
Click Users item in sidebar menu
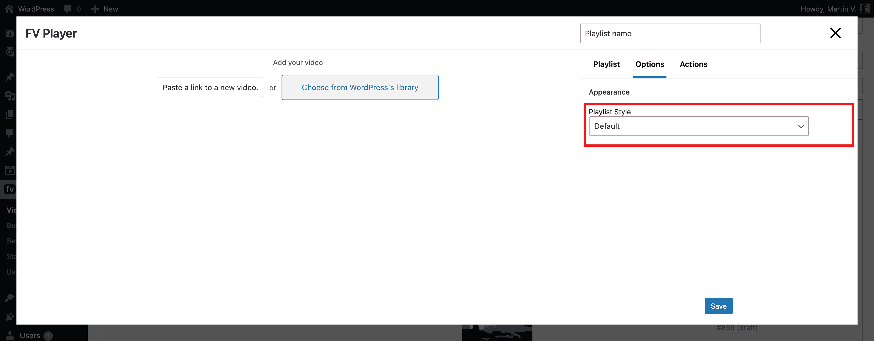click(30, 335)
